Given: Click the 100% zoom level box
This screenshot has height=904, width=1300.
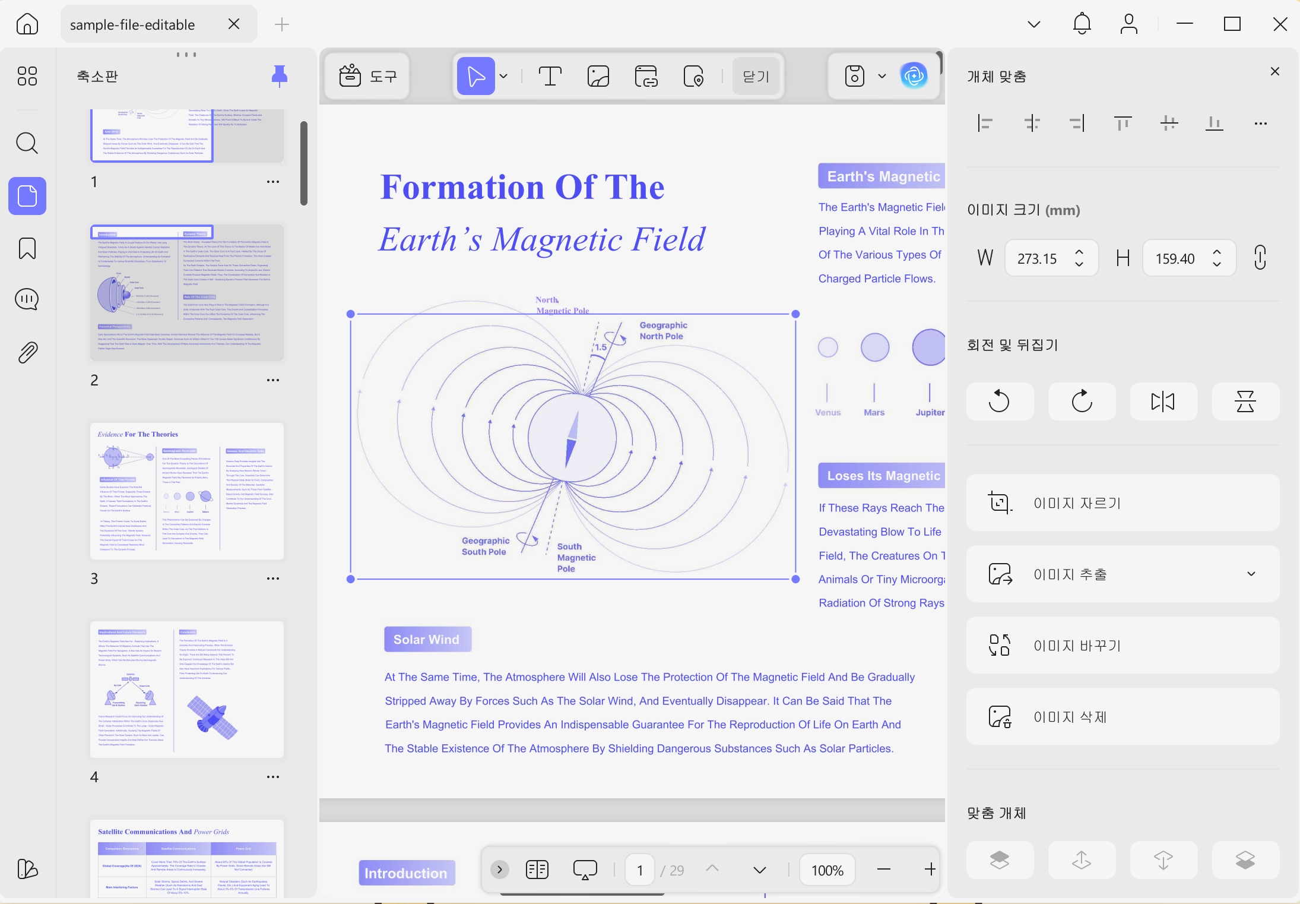Looking at the screenshot, I should (827, 870).
